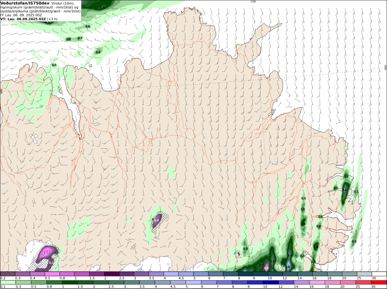
Task: Click the bright pink 0.5–0.8 snow legend swatch
Action: point(52,274)
